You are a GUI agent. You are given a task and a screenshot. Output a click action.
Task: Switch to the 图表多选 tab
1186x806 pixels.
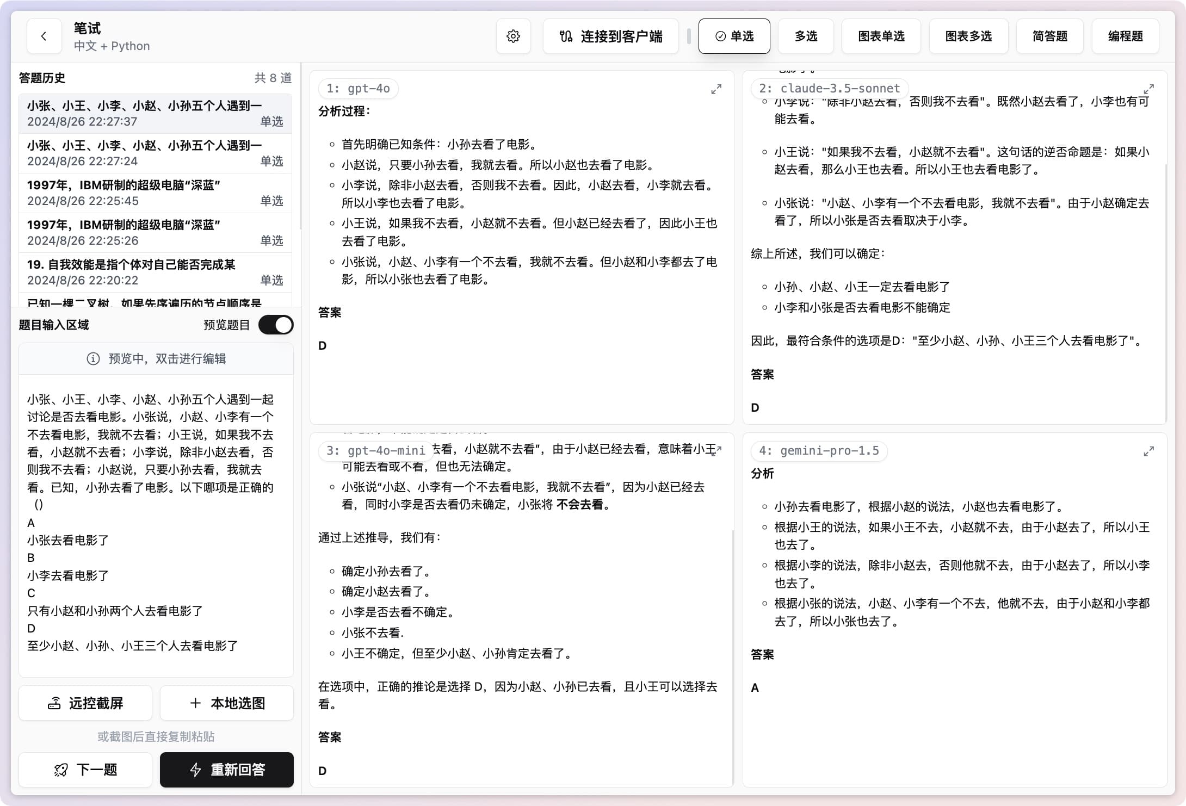[968, 36]
